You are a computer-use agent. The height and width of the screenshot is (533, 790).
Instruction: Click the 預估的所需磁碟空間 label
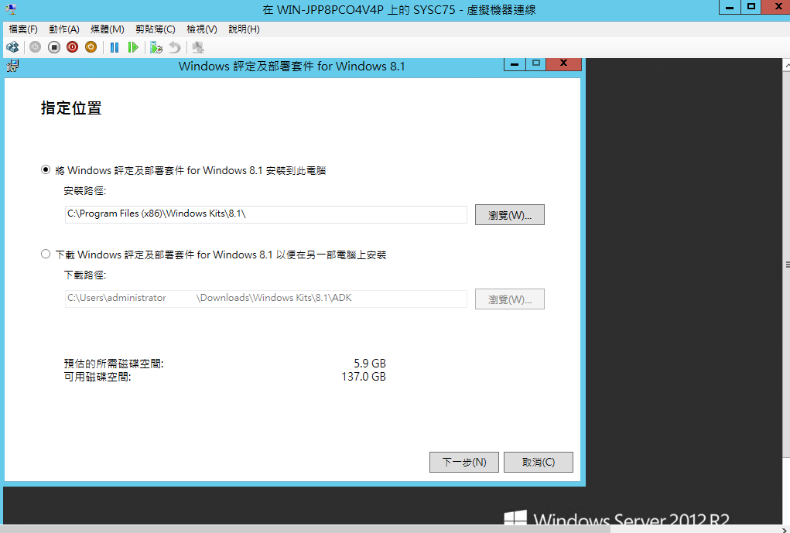(x=114, y=364)
